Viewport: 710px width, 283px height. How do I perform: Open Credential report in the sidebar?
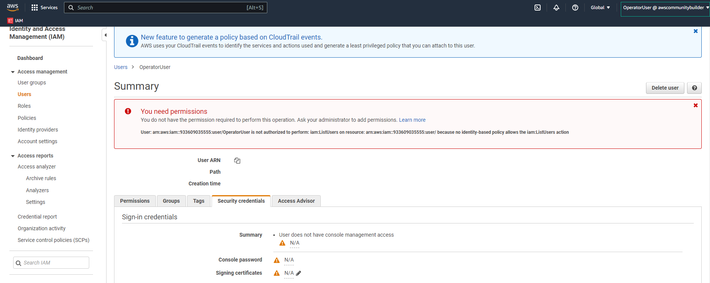click(37, 217)
